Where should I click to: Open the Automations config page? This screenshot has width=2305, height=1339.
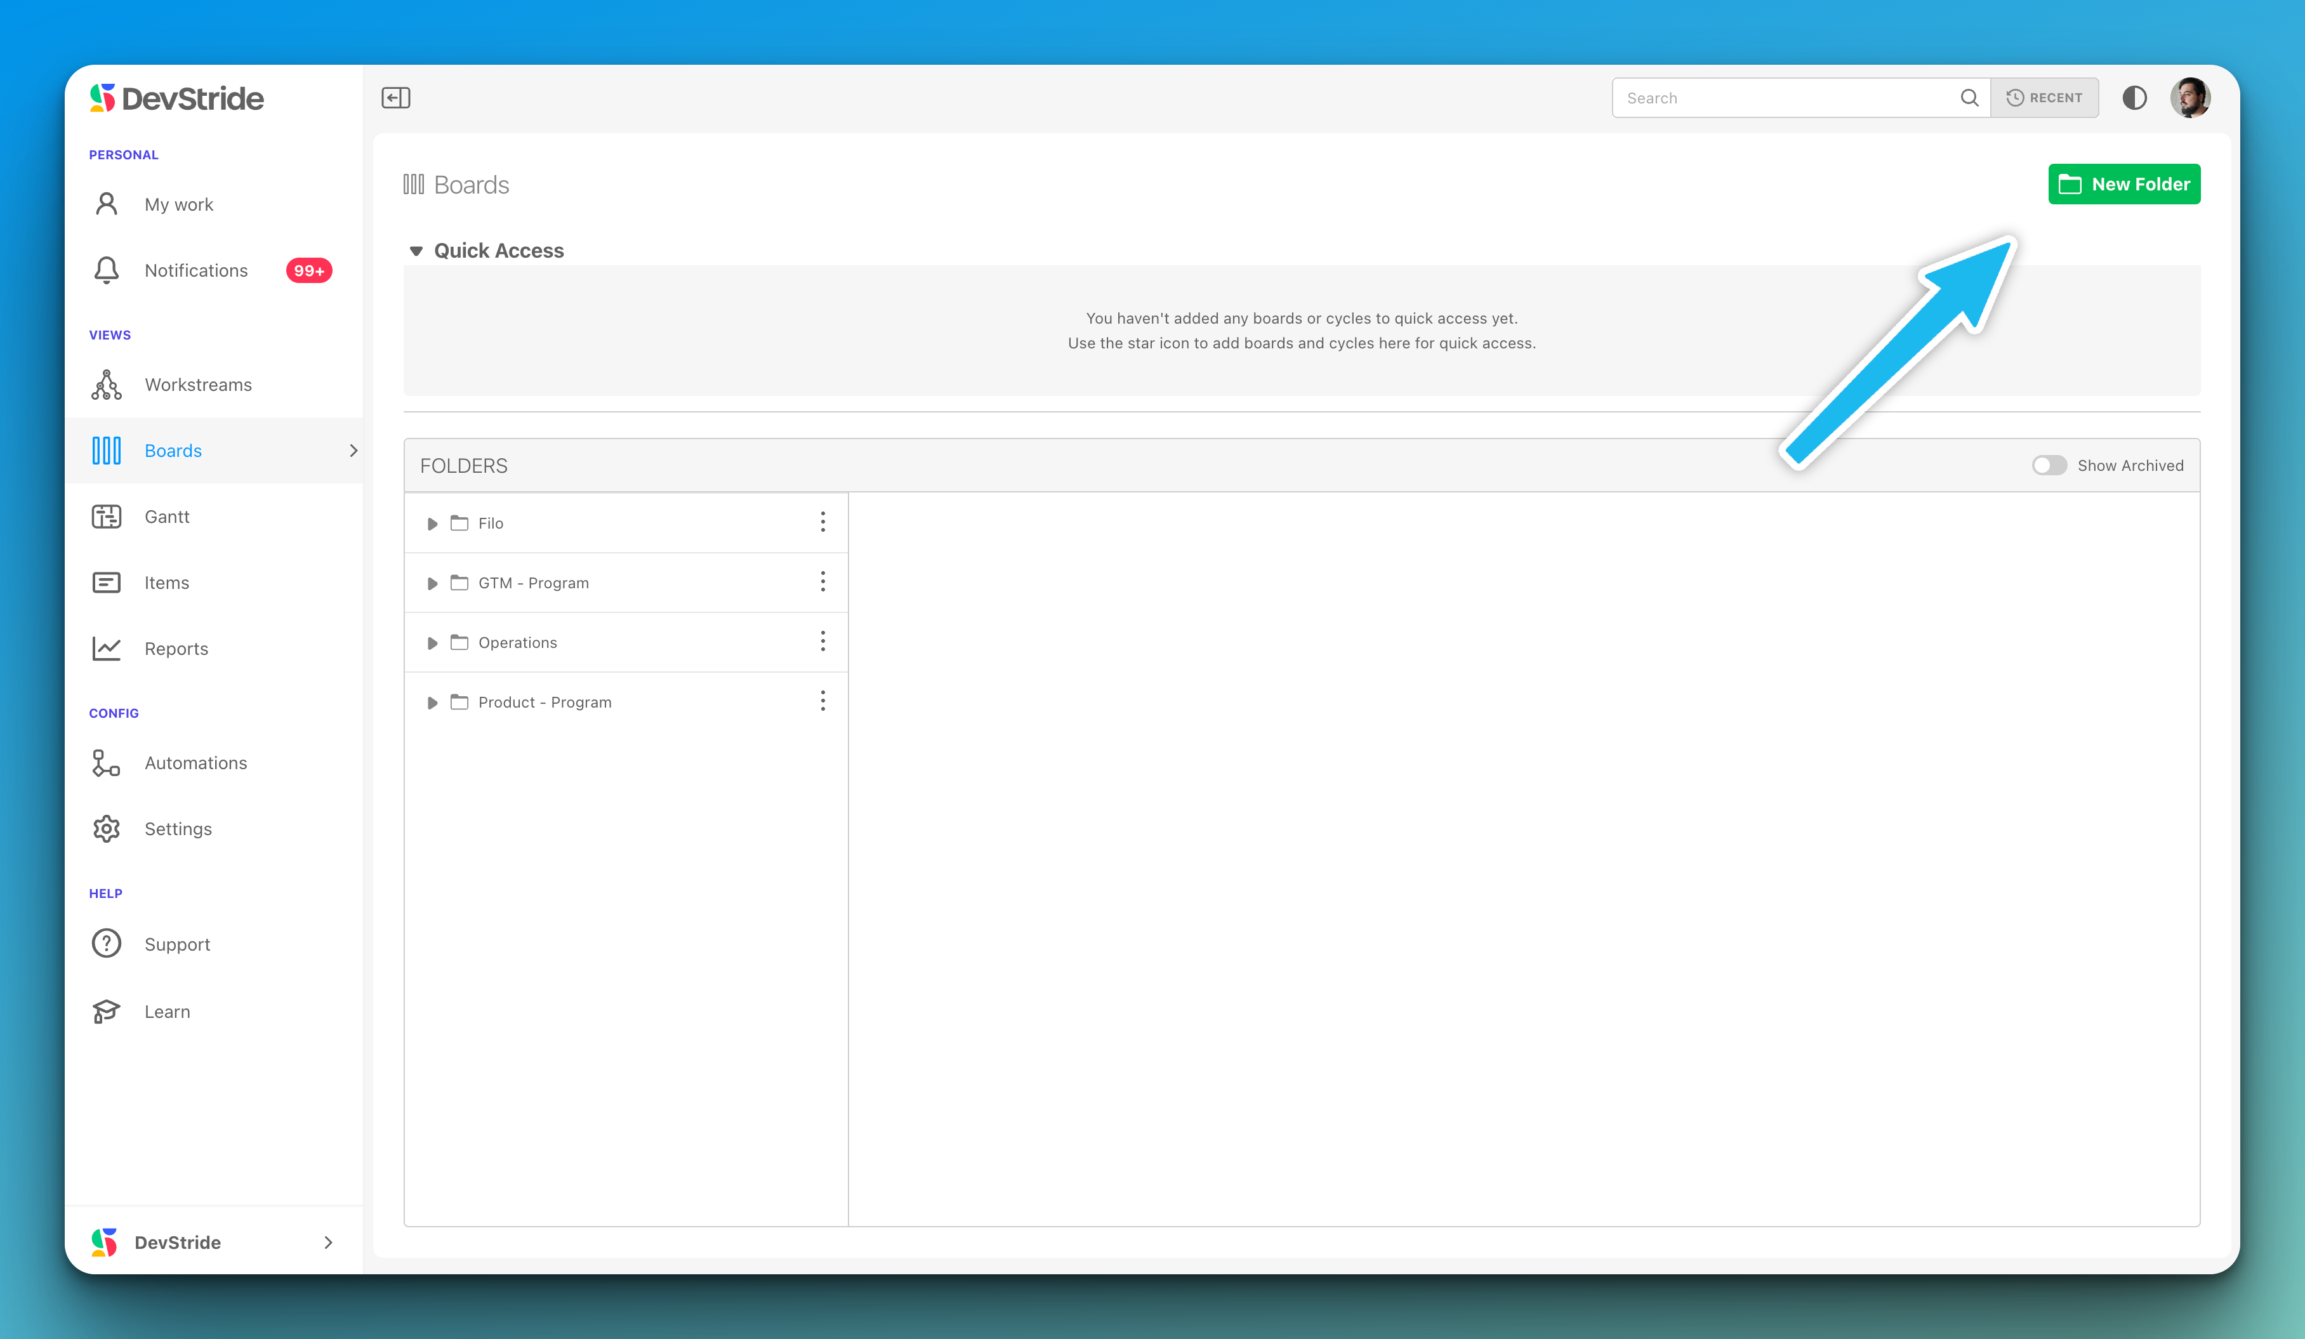pyautogui.click(x=195, y=763)
